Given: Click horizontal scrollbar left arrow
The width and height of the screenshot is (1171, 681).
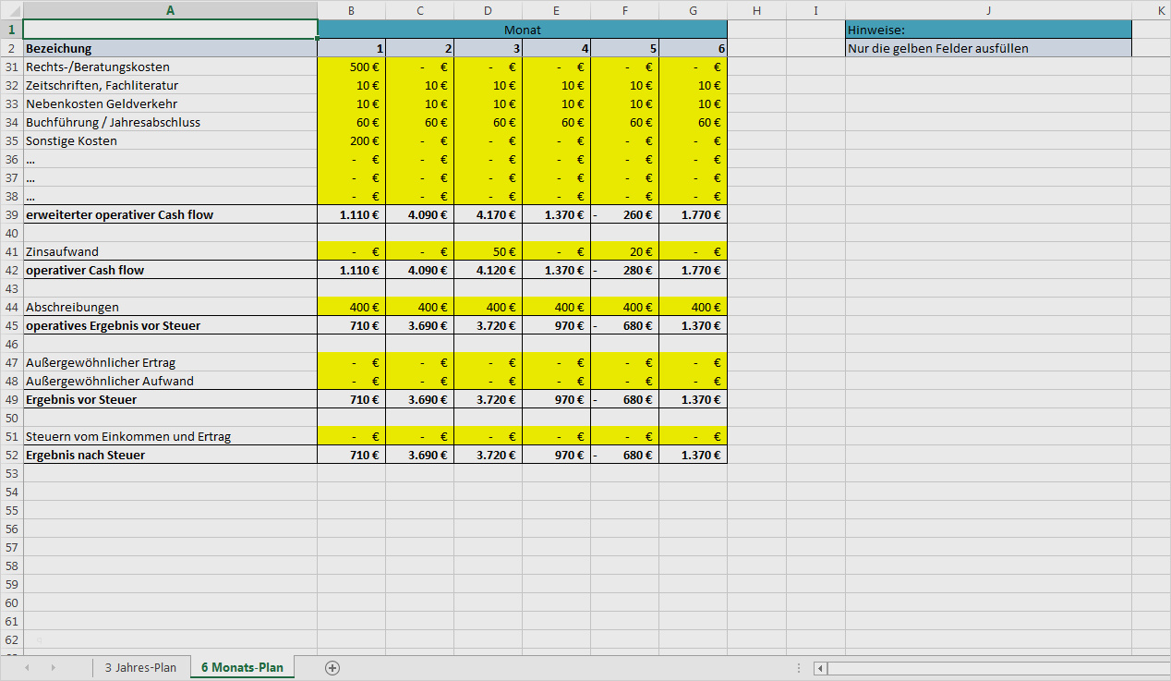Looking at the screenshot, I should [x=820, y=668].
